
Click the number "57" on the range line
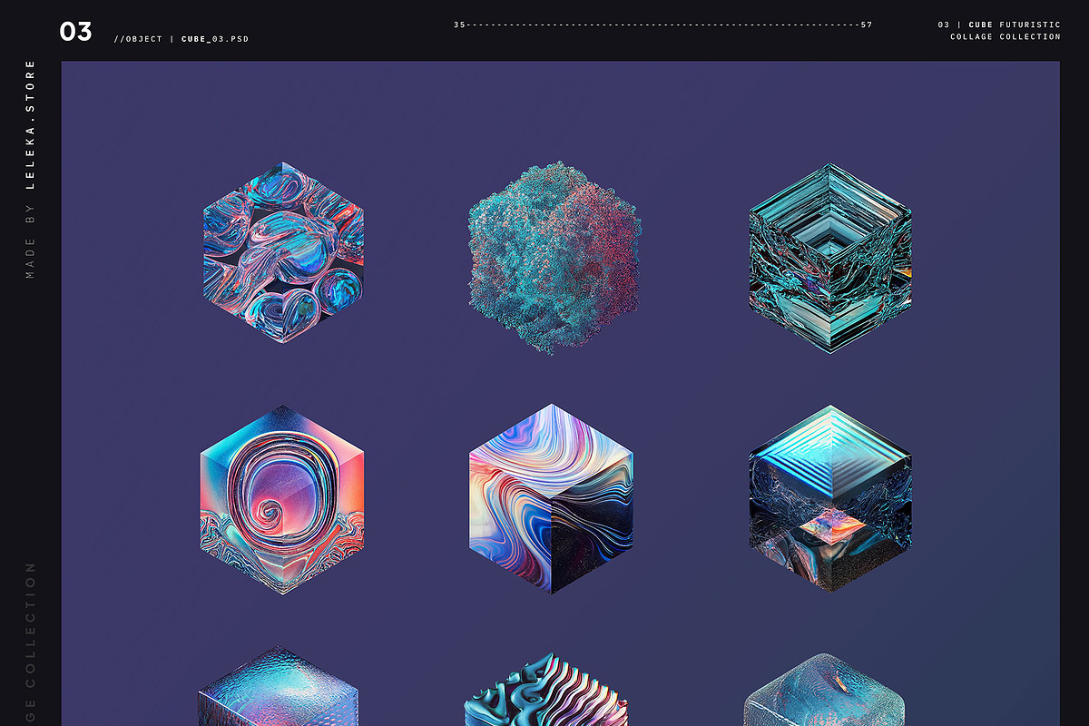click(867, 25)
